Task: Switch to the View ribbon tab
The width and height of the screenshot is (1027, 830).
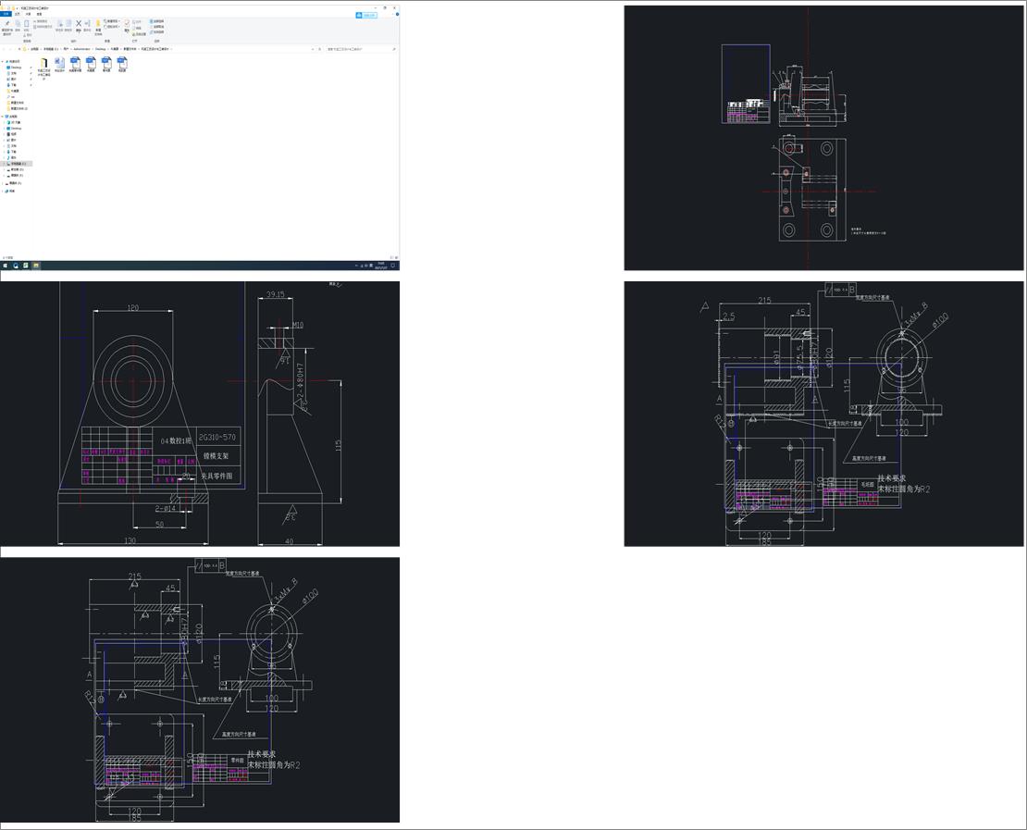Action: 39,14
